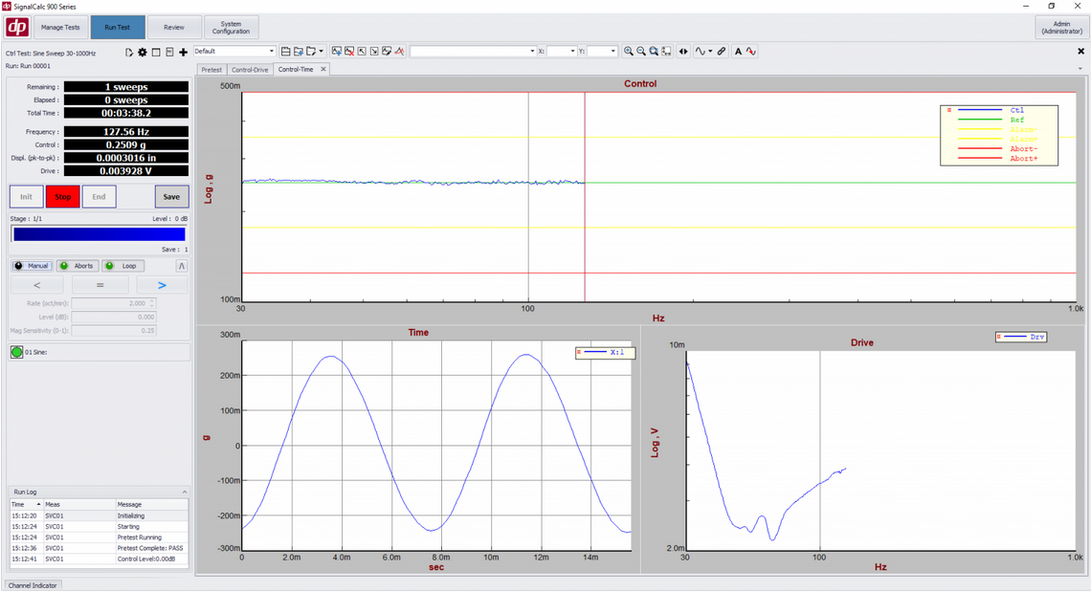Click the plus add icon in toolbar
Screen dimensions: 1091x592
click(x=183, y=52)
